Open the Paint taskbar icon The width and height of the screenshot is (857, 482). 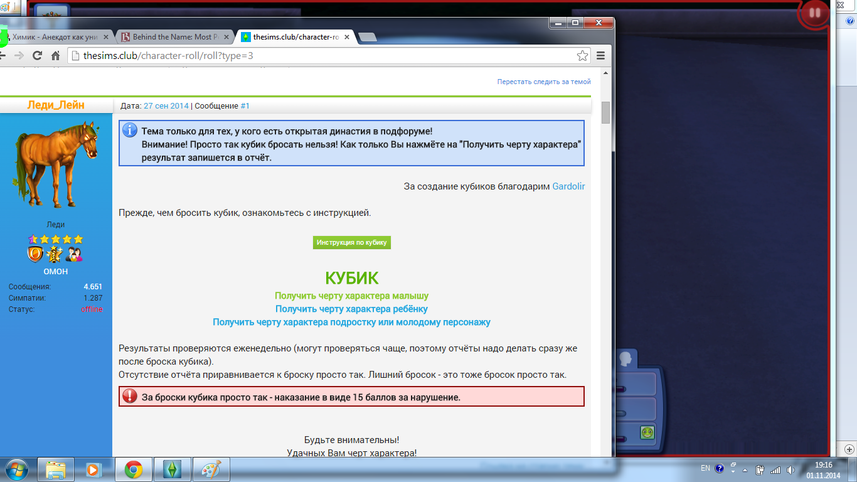[x=211, y=469]
